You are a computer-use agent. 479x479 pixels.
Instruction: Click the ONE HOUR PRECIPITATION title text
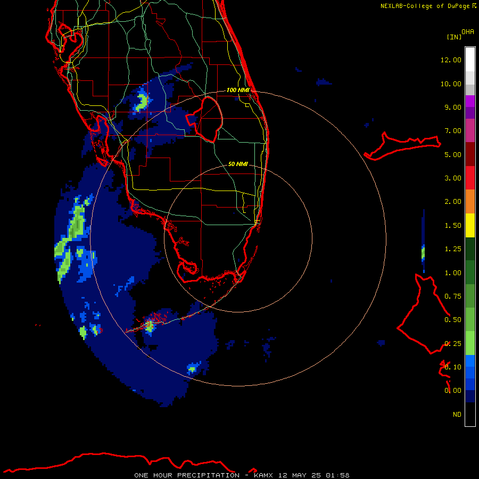tap(187, 475)
